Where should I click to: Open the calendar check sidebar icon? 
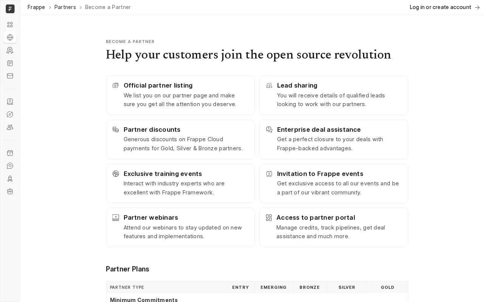pos(10,153)
